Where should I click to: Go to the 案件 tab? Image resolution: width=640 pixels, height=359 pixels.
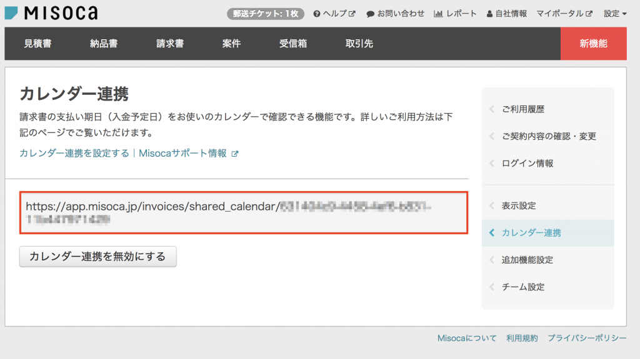click(x=231, y=44)
